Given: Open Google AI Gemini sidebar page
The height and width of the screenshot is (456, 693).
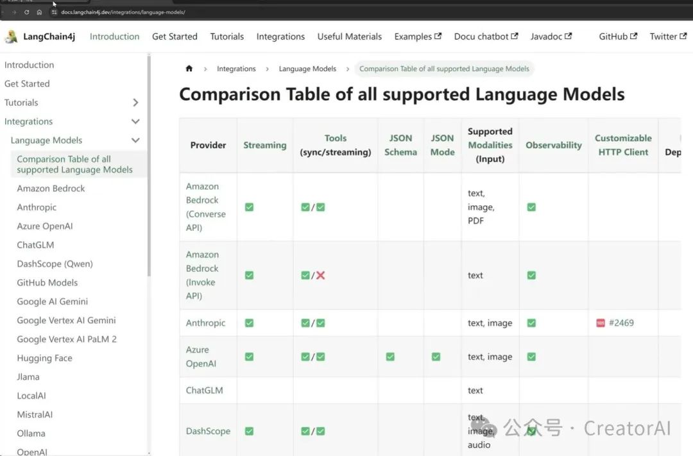Looking at the screenshot, I should [52, 302].
